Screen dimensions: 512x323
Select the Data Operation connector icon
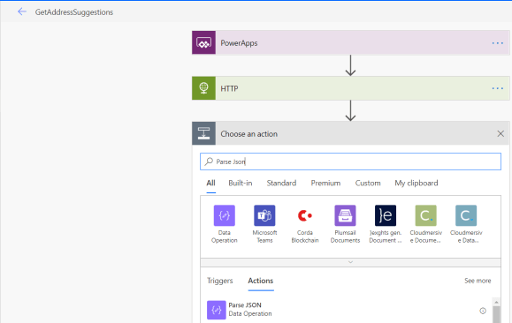click(x=225, y=215)
